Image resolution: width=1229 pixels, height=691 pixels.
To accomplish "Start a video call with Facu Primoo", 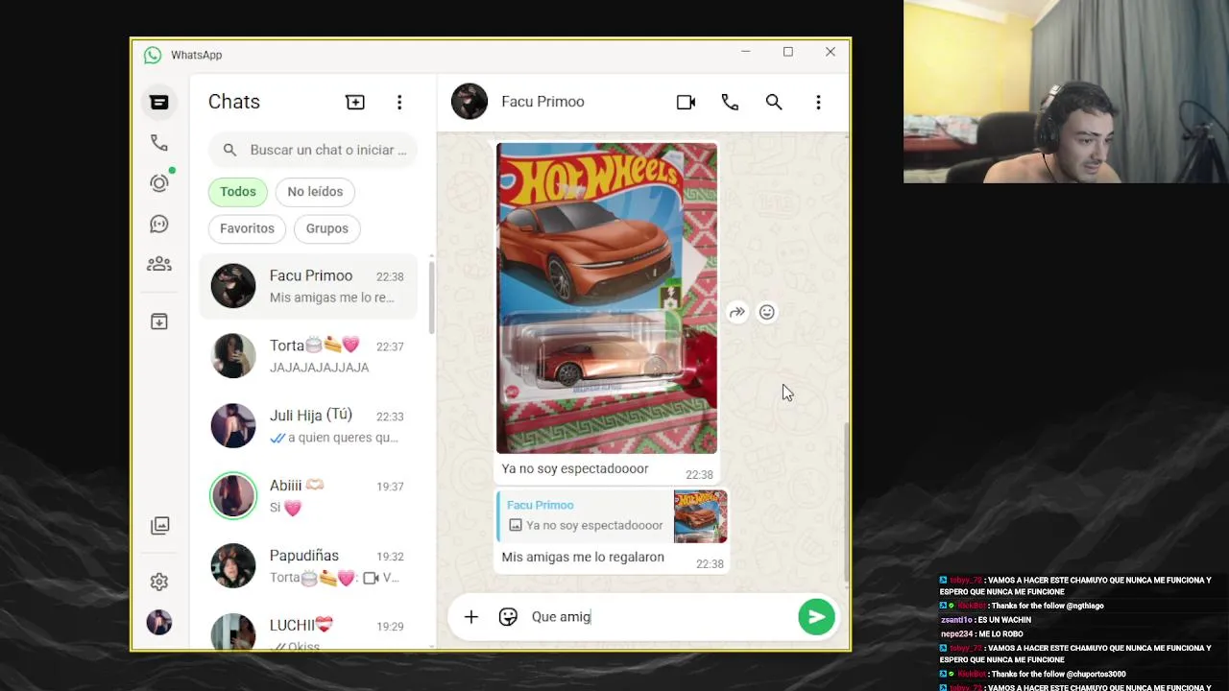I will pyautogui.click(x=686, y=102).
